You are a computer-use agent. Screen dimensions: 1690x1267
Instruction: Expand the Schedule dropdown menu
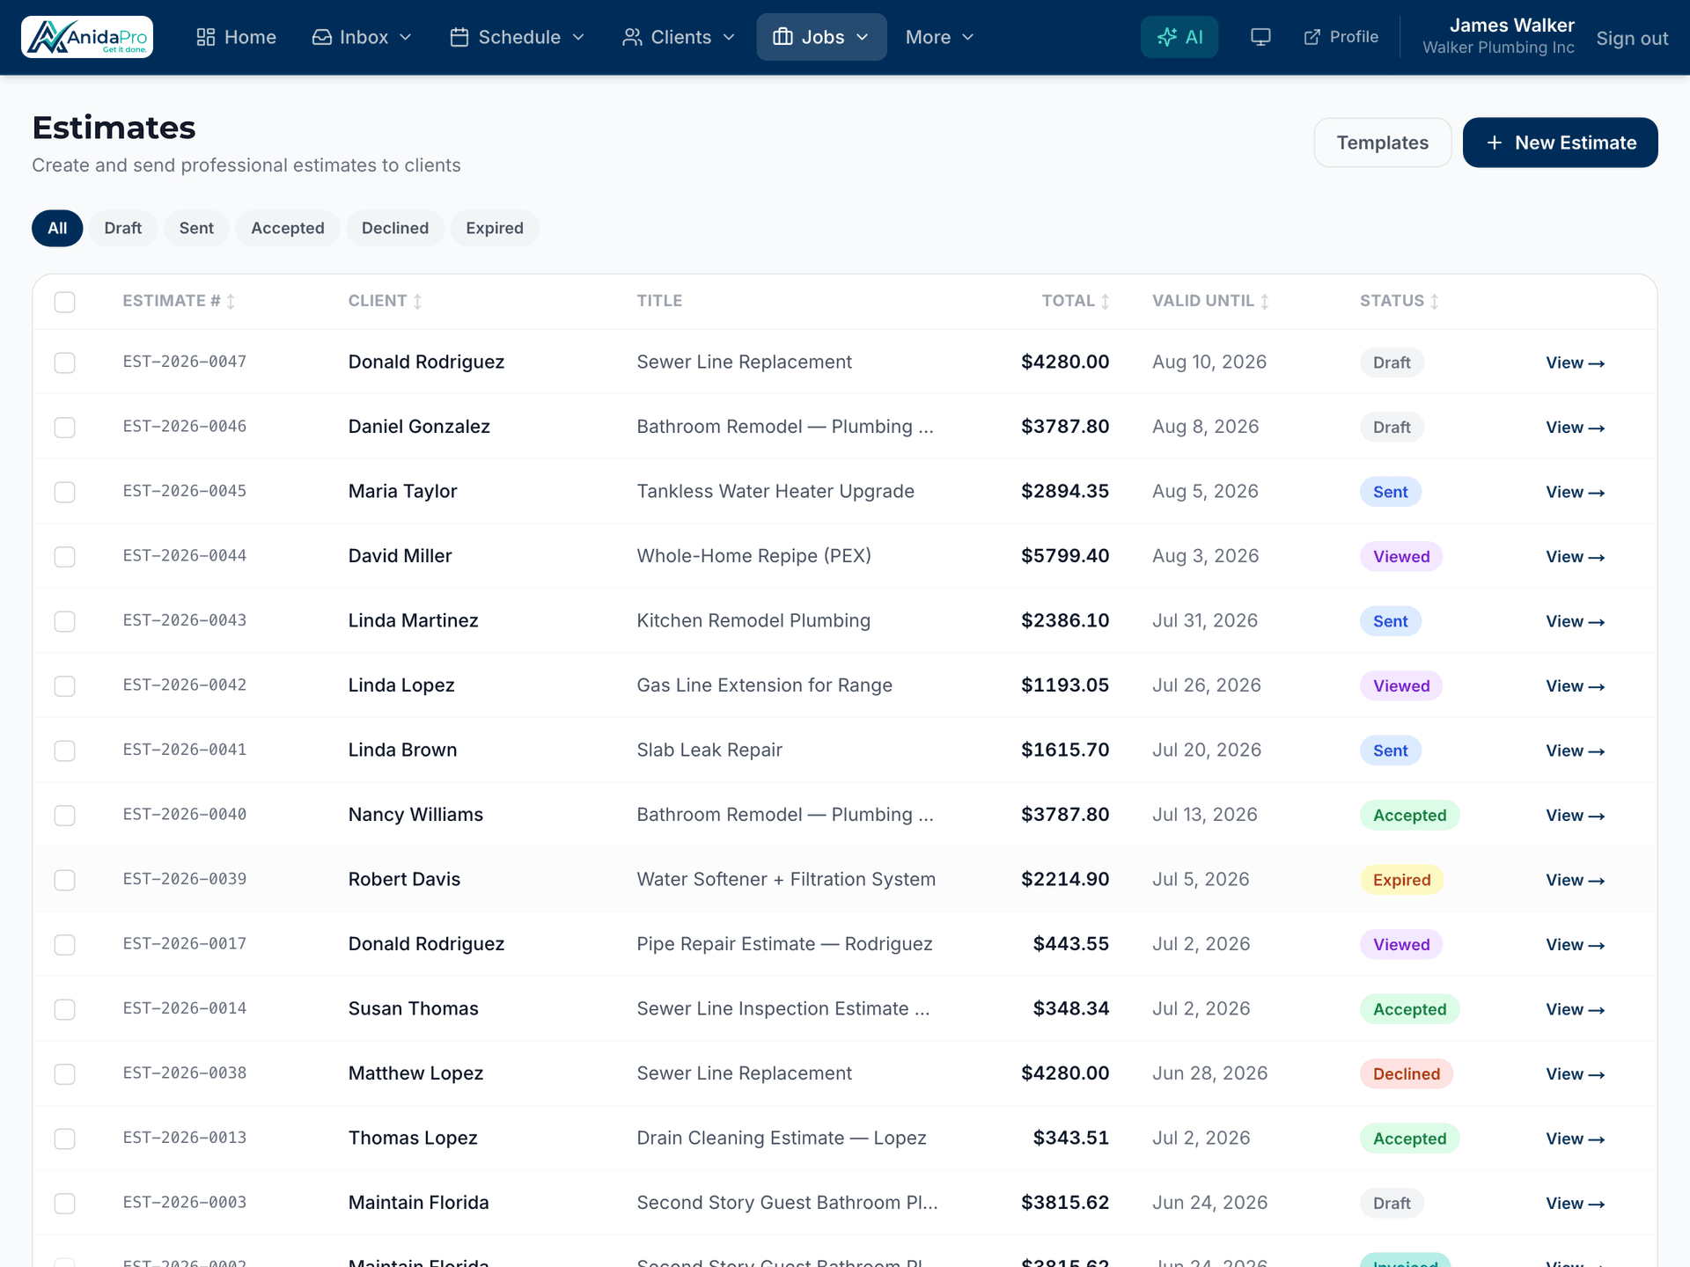pyautogui.click(x=517, y=37)
